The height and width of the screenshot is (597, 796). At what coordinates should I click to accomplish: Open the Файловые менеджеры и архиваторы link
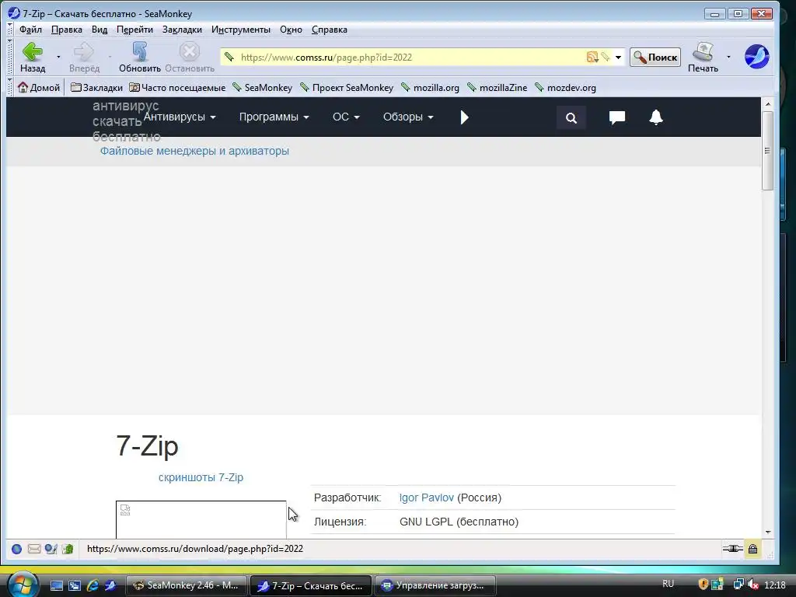pyautogui.click(x=194, y=151)
